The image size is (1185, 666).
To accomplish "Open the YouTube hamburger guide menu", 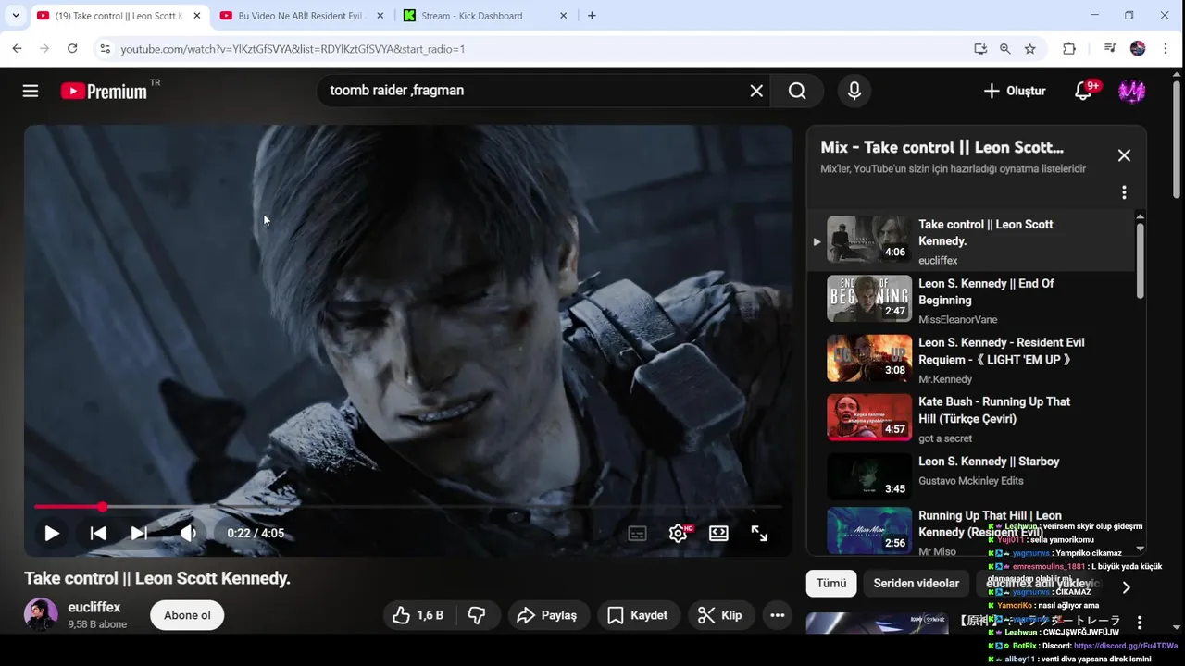I will [31, 91].
